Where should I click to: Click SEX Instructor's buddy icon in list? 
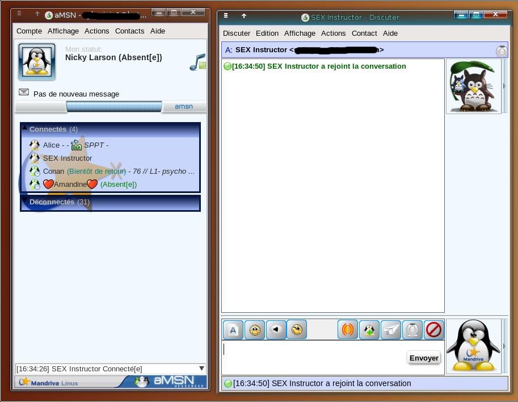[35, 158]
